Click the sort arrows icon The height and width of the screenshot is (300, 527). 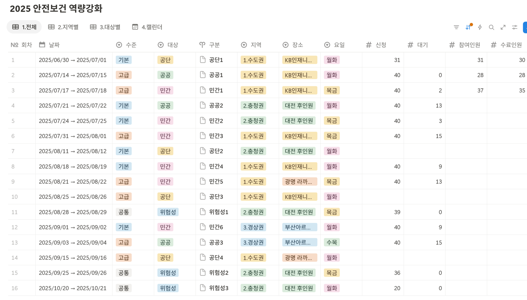[x=468, y=27]
